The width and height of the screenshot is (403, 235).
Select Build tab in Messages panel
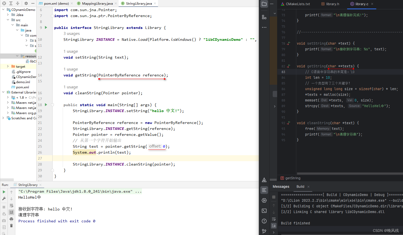coord(300,186)
